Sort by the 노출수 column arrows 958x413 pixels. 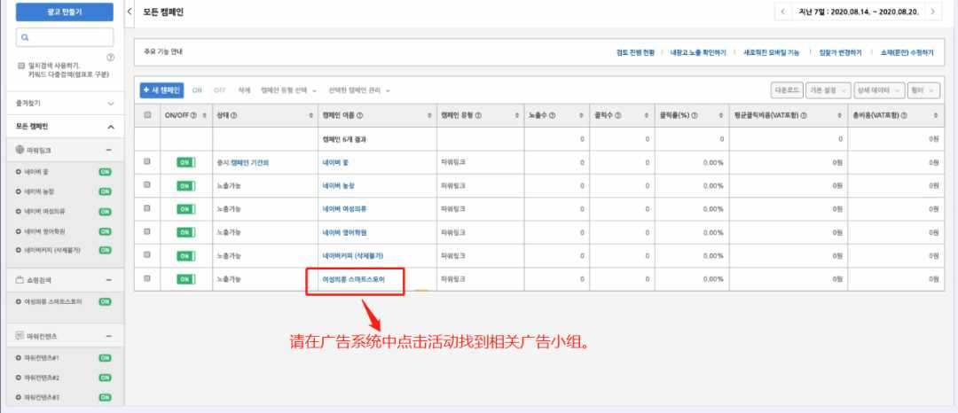point(580,115)
